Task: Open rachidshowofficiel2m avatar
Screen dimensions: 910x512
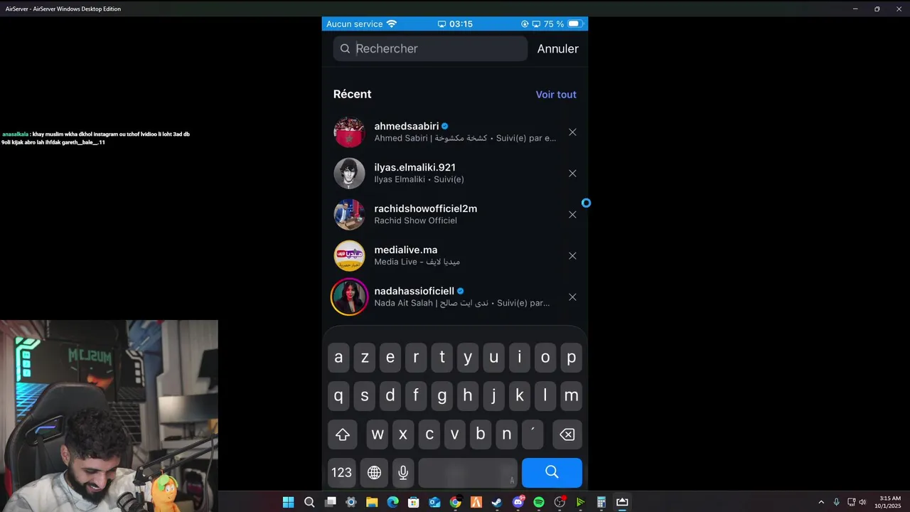Action: tap(349, 215)
